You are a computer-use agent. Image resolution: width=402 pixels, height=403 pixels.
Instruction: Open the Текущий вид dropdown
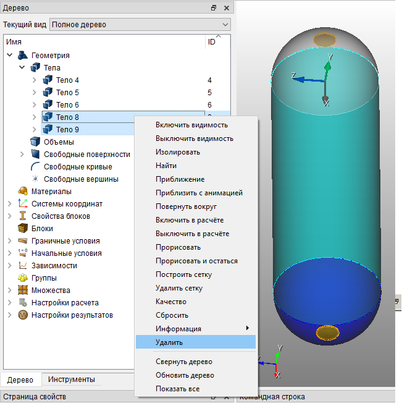(x=140, y=25)
